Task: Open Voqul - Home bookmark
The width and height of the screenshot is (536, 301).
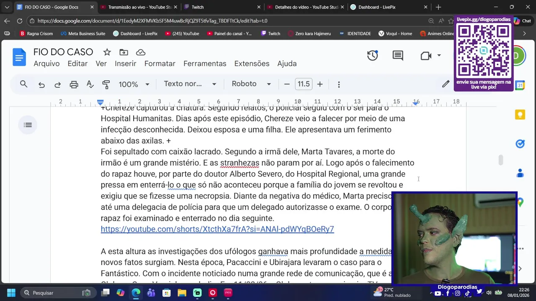Action: 395,33
